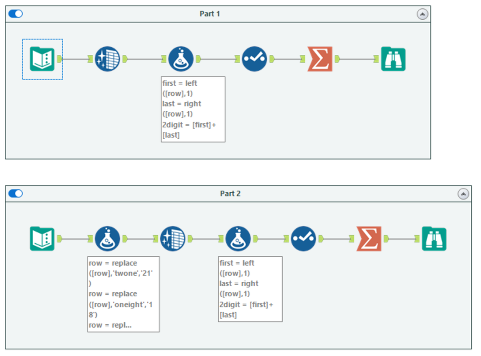Click the output anchor of Part 1 Formula tool
This screenshot has width=481, height=356.
coord(198,59)
